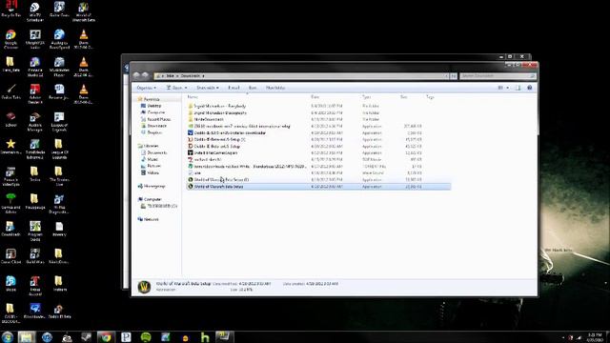
Task: Click the New folder toolbar button
Action: pyautogui.click(x=275, y=88)
